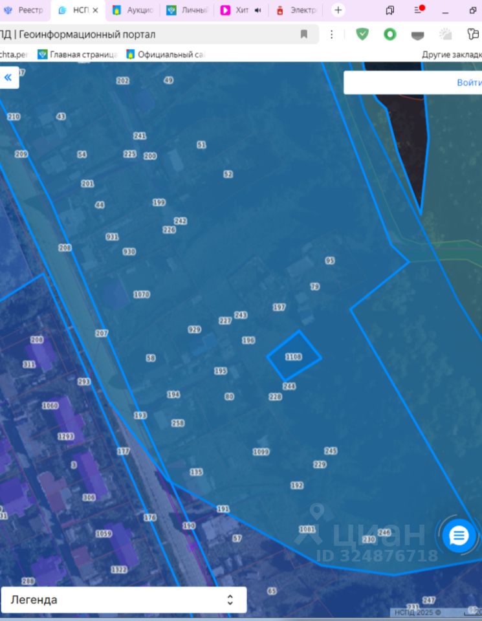The width and height of the screenshot is (482, 621).
Task: Click parcel label 95 on map
Action: point(330,260)
